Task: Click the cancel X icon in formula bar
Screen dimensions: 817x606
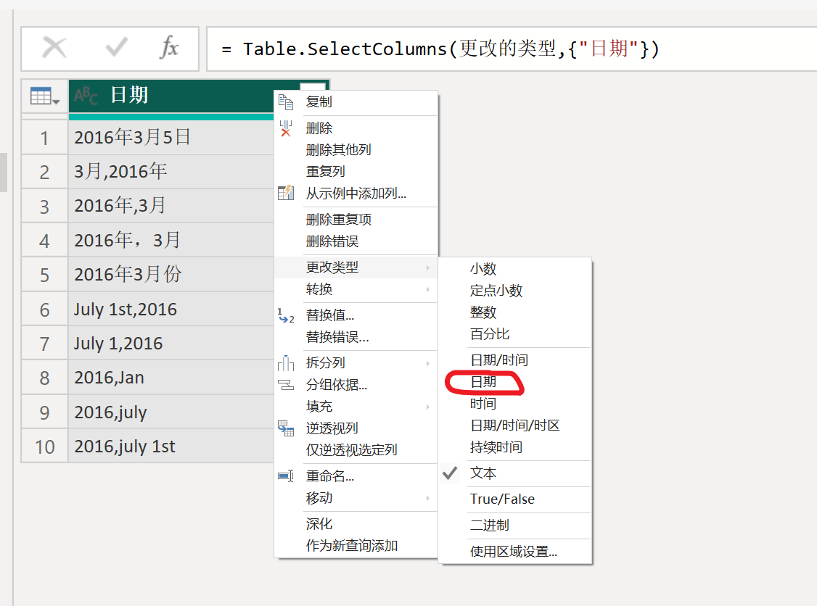Action: 54,49
